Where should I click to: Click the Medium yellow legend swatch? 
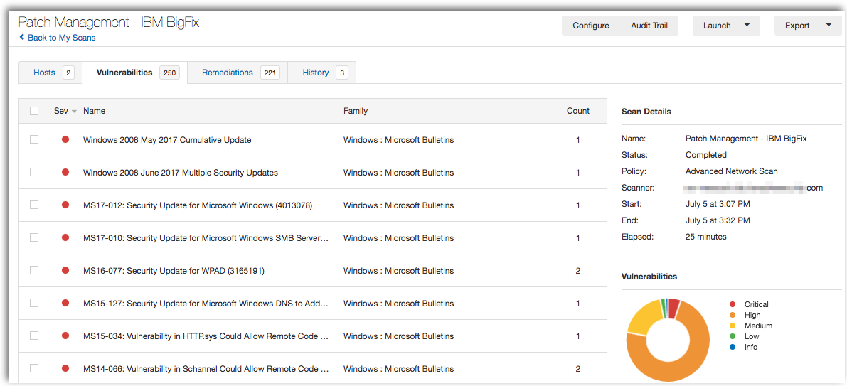pos(733,326)
